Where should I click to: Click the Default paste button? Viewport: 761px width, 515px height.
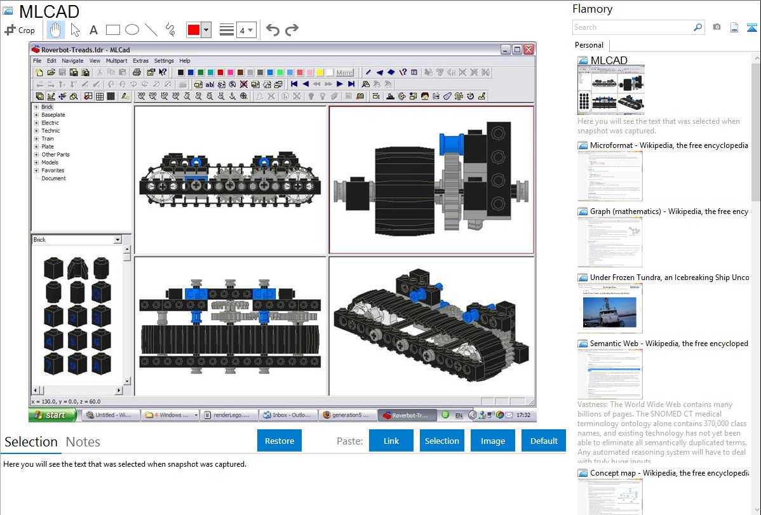(x=544, y=441)
